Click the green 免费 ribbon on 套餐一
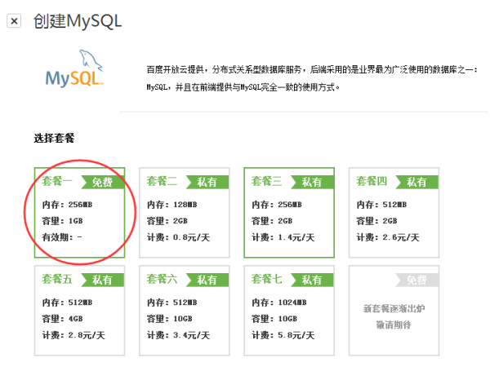Screen dimensions: 490x371 point(103,182)
